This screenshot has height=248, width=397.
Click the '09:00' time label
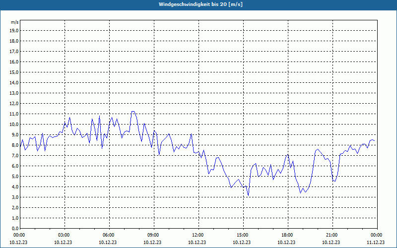tap(154, 235)
